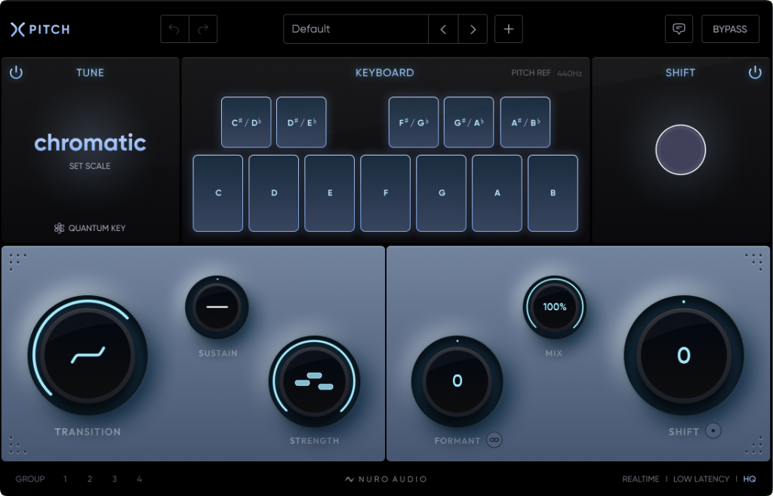Switch to LOW LATENCY mode
This screenshot has width=773, height=496.
coord(701,479)
